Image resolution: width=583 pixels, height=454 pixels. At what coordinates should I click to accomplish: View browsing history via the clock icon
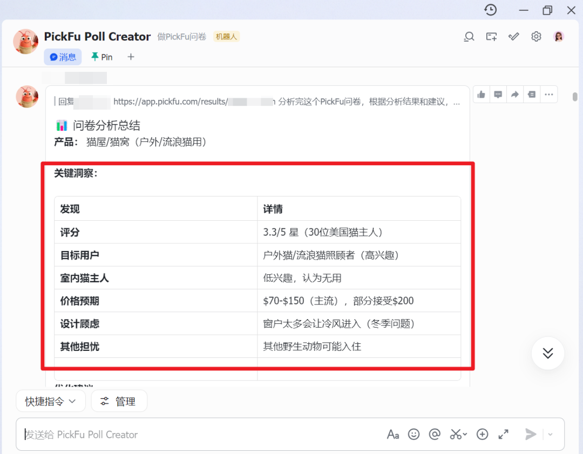pyautogui.click(x=490, y=10)
